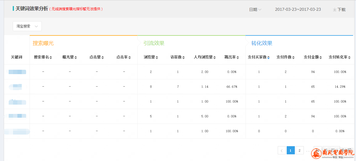Image resolution: width=356 pixels, height=161 pixels.
Task: Go to page 2 of results
Action: [299, 150]
